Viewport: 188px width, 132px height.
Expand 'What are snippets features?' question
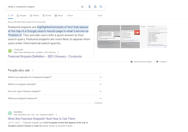55,98
